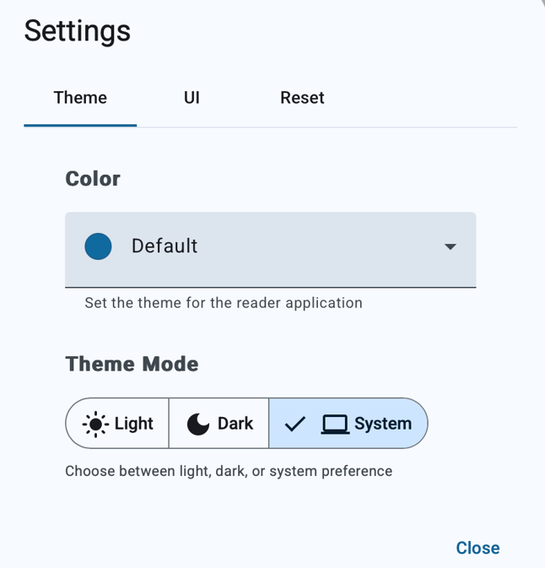
Task: Click the empty area inside the Color field
Action: (x=321, y=246)
